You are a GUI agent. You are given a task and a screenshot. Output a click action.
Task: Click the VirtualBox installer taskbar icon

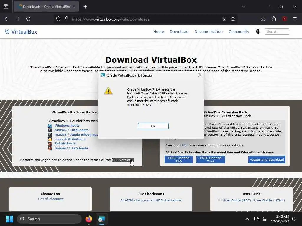pyautogui.click(x=101, y=219)
